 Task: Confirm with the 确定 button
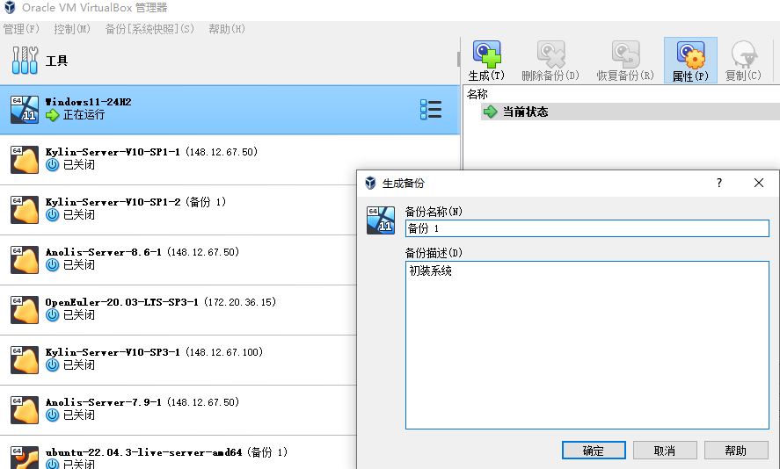pyautogui.click(x=594, y=451)
